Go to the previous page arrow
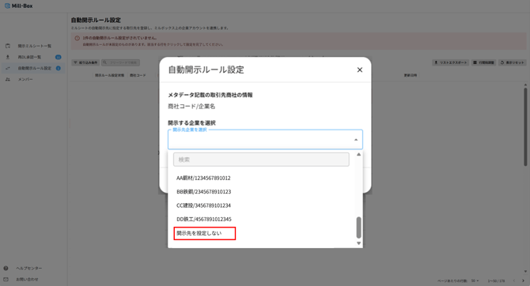Screen dimensions: 530x286 pos(513,280)
